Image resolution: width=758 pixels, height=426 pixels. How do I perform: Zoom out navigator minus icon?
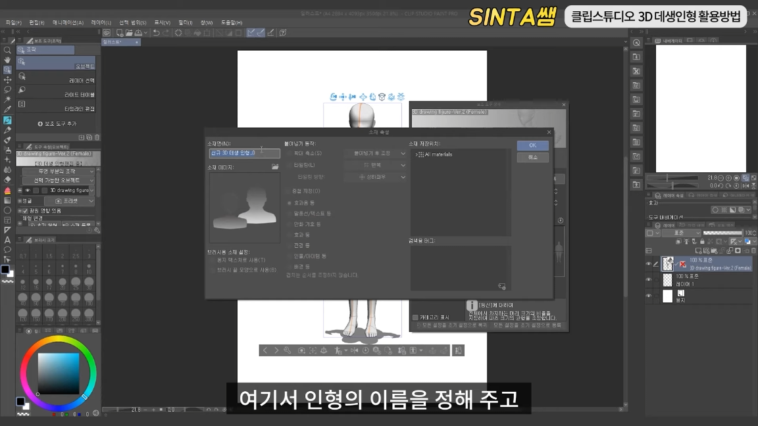(x=720, y=177)
